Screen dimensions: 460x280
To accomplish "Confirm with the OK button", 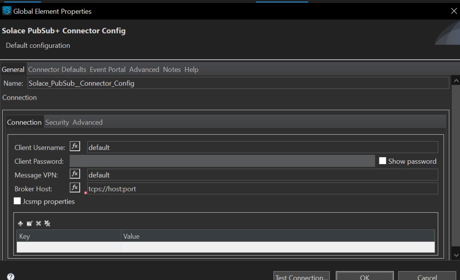I will pos(365,276).
